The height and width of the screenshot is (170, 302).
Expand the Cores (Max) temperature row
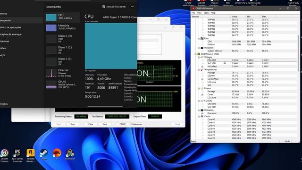pos(202,79)
